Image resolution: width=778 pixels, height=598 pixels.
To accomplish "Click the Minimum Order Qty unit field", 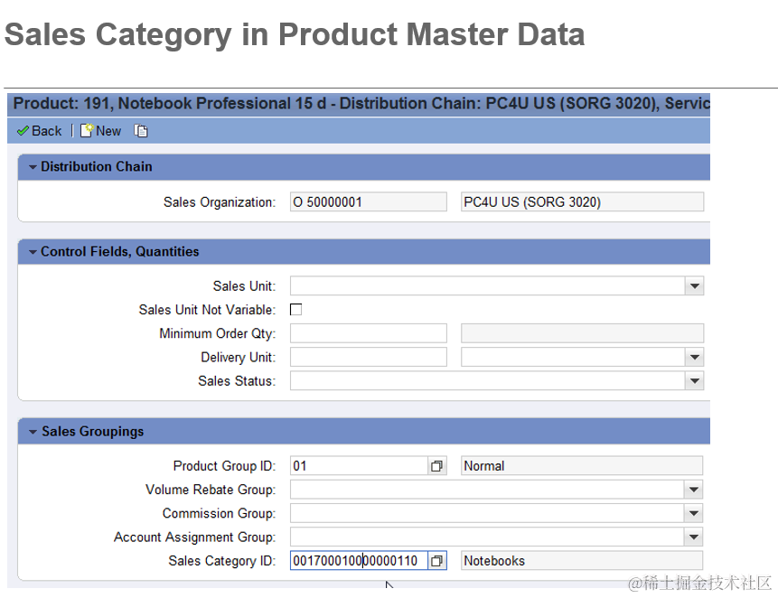I will (582, 333).
